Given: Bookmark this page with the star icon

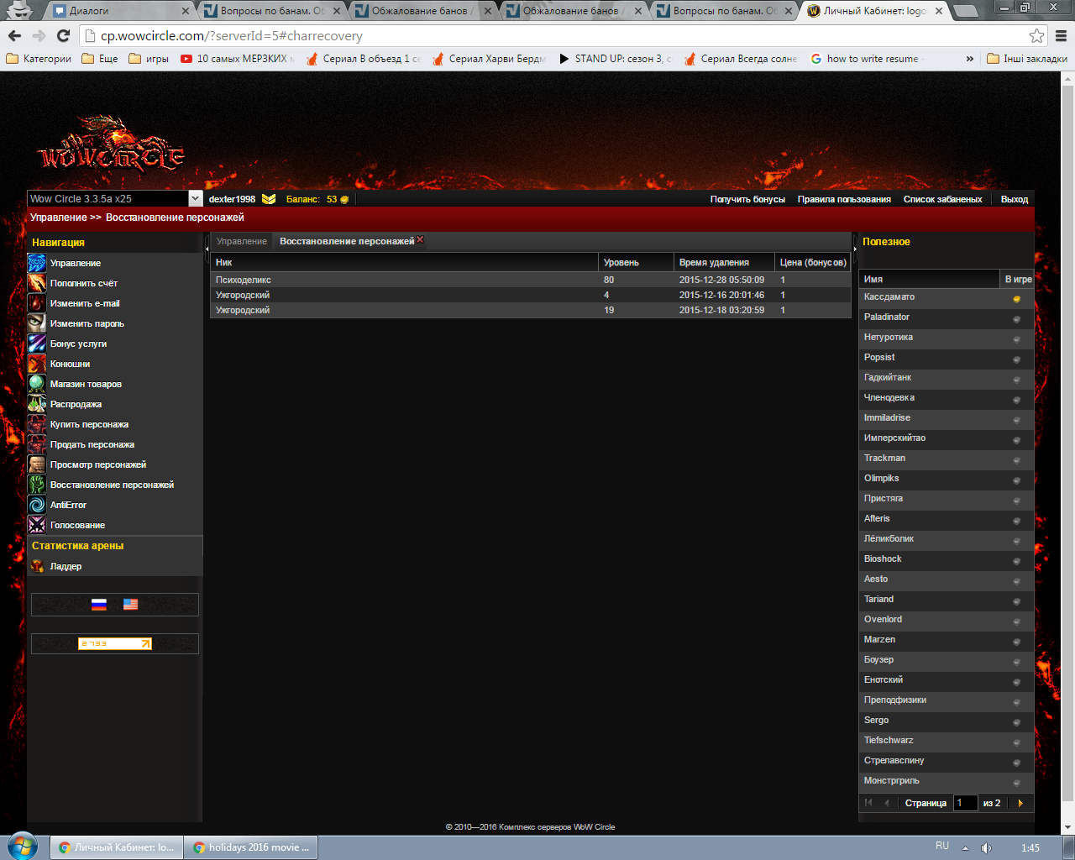Looking at the screenshot, I should [1036, 35].
